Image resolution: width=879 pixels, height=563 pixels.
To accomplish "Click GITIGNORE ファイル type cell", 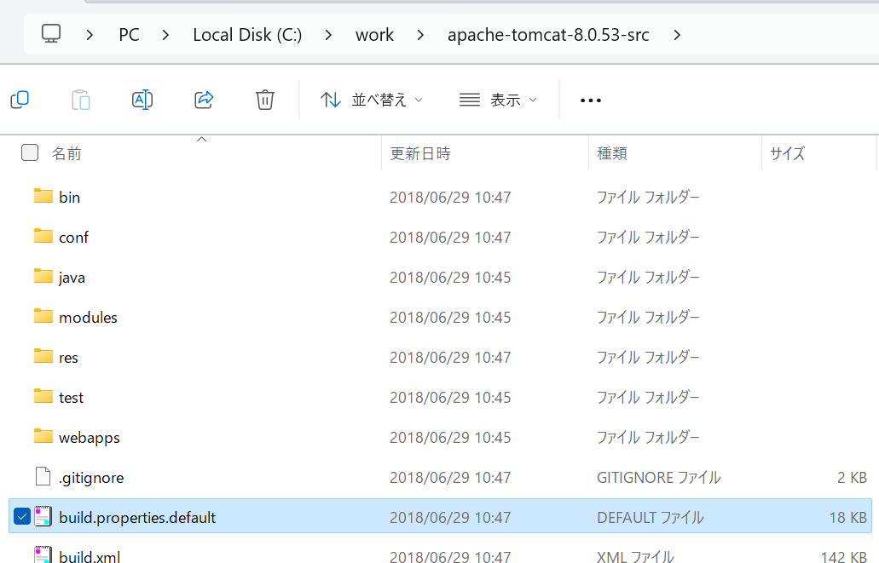I will [659, 477].
